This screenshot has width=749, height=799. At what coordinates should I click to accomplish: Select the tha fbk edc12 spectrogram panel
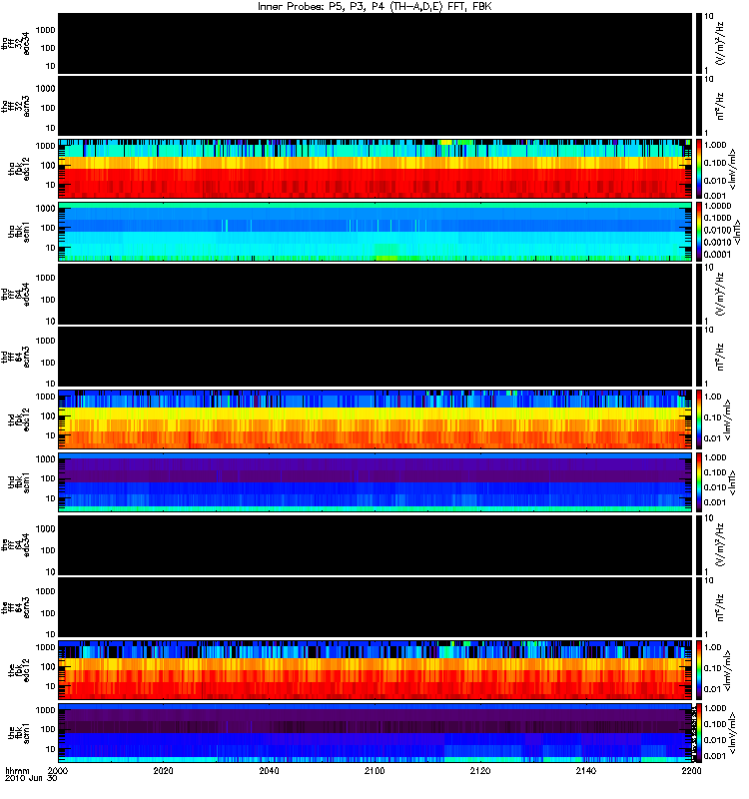(x=375, y=168)
